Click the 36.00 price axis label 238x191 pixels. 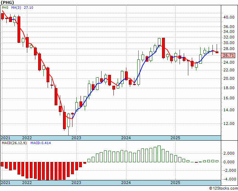229,27
